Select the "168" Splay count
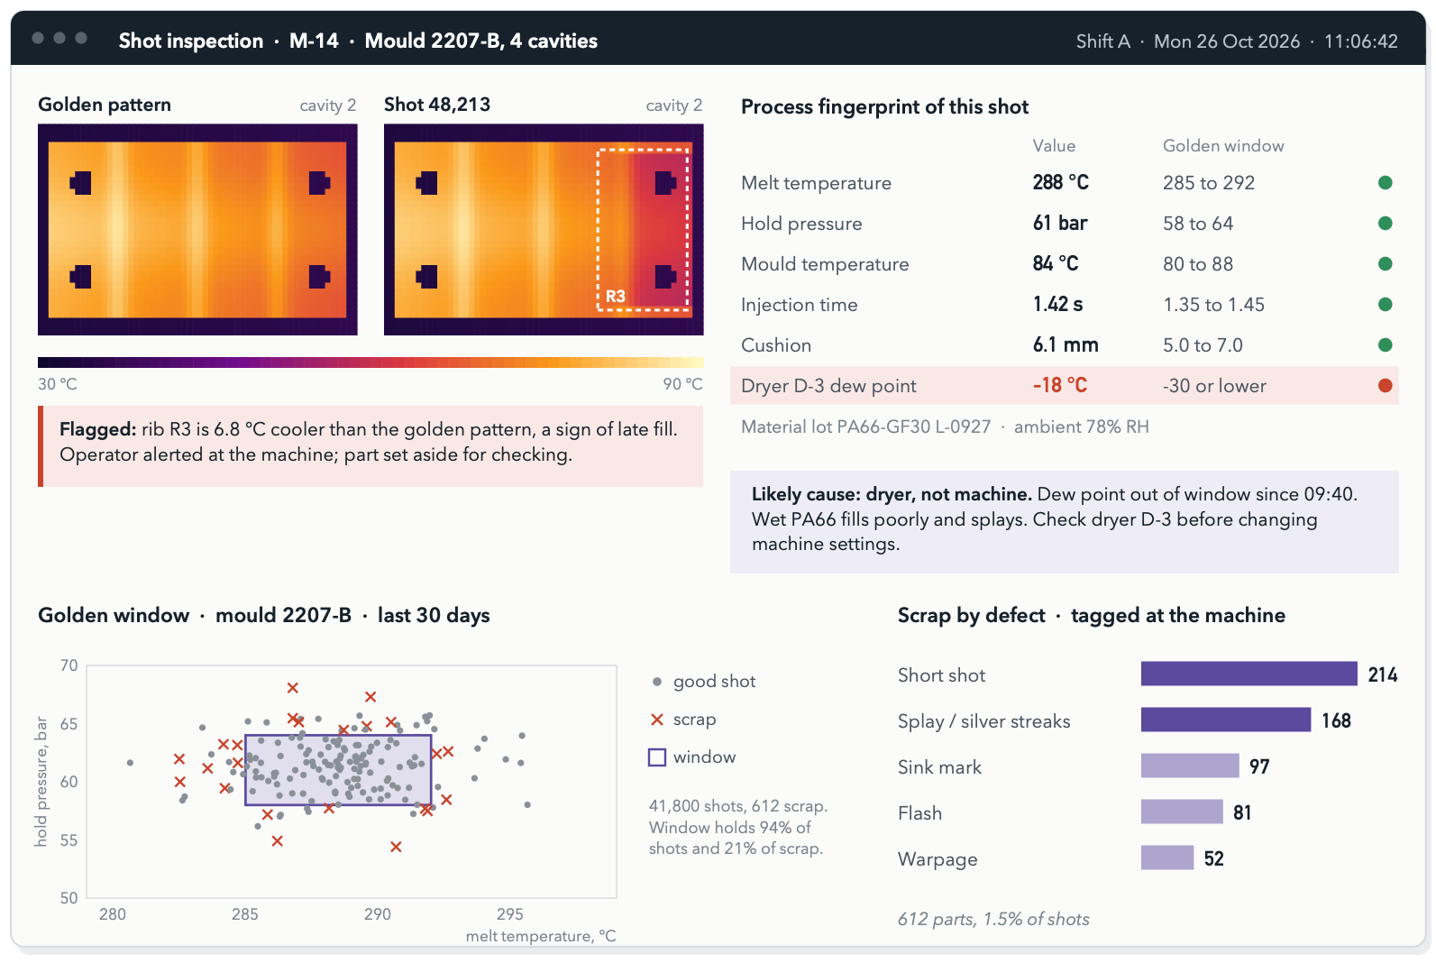The height and width of the screenshot is (963, 1436). tap(1337, 720)
